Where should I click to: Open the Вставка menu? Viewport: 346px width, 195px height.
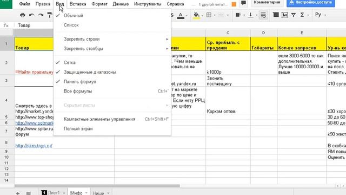78,4
